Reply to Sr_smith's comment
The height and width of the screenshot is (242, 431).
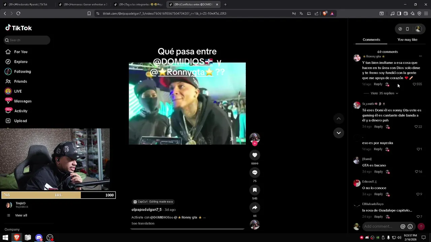(x=378, y=127)
